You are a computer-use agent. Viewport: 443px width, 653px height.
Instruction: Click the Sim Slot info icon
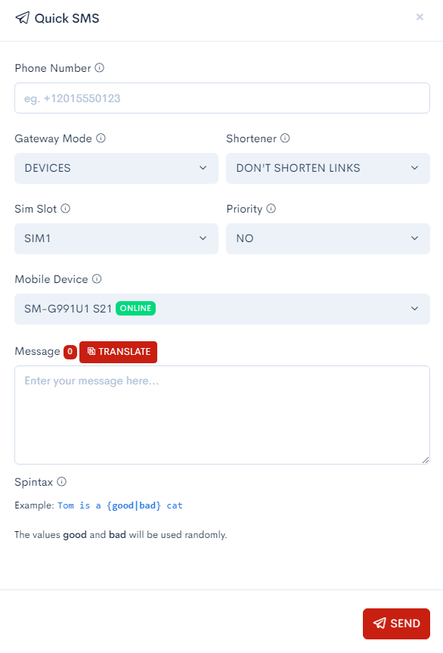click(x=65, y=208)
